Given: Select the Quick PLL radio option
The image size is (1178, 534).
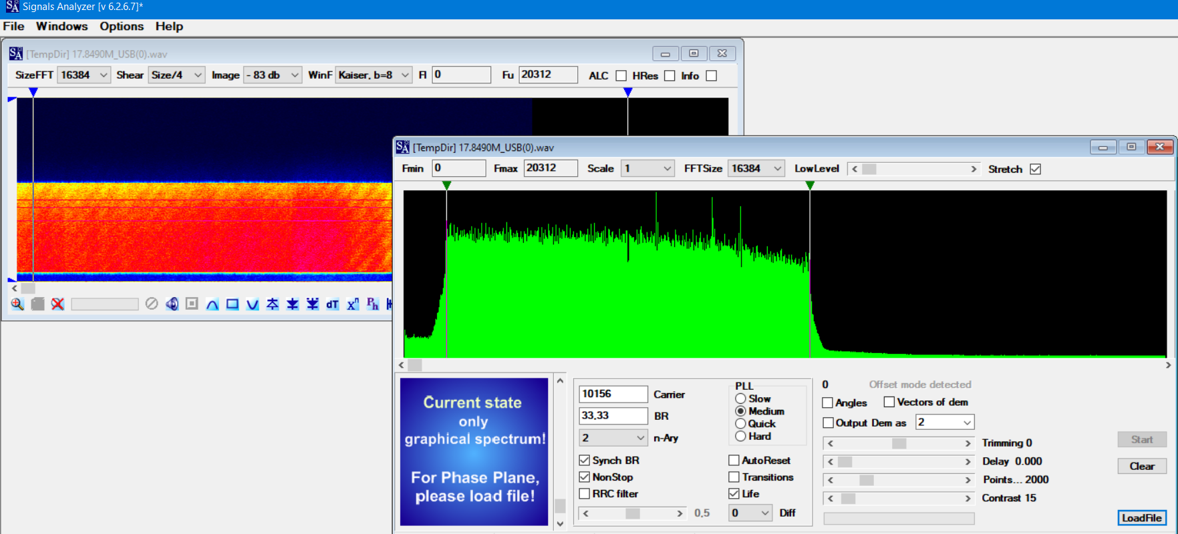Looking at the screenshot, I should point(740,424).
